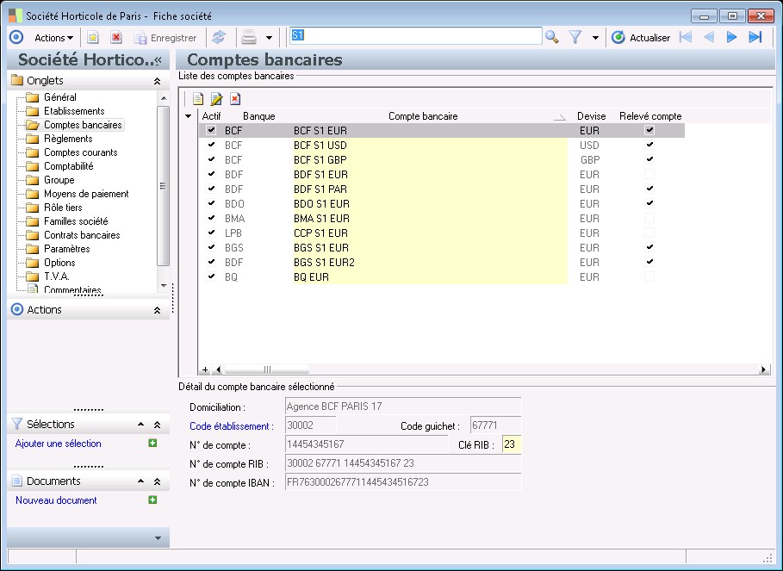
Task: Click the filter funnel icon
Action: pos(576,37)
